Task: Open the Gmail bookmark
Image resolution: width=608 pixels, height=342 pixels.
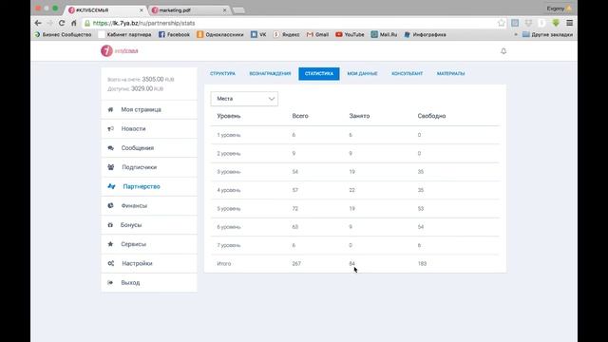Action: [x=317, y=34]
